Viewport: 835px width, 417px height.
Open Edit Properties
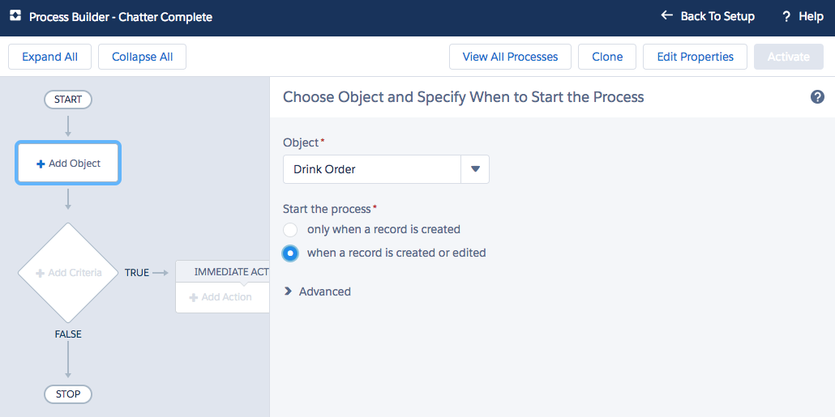tap(695, 57)
